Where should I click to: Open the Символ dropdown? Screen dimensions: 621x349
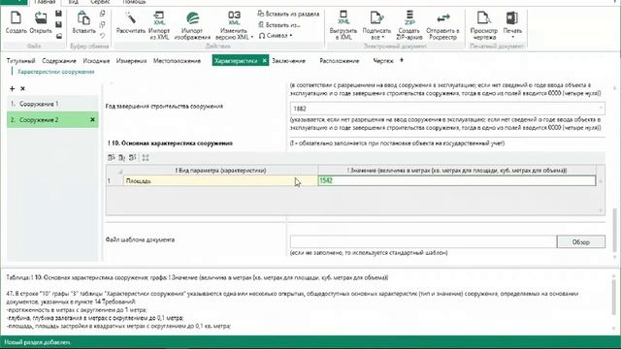point(276,36)
